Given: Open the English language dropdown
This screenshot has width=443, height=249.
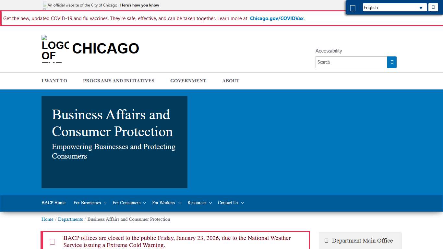Looking at the screenshot, I should pos(394,7).
